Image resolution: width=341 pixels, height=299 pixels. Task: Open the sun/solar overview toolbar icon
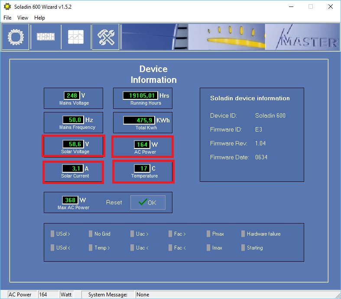pyautogui.click(x=16, y=37)
